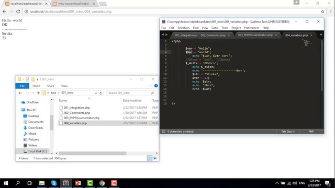Close the 003_PhPDocumentator.php editor tab
This screenshot has width=335, height=188.
click(x=276, y=35)
